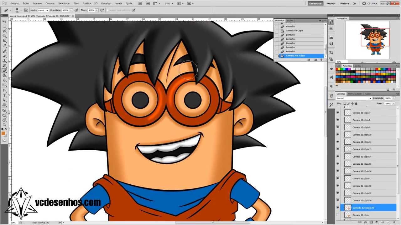Enable tablet pressure for opacity icon
Viewport: 401px width, 225px height.
[x=76, y=10]
